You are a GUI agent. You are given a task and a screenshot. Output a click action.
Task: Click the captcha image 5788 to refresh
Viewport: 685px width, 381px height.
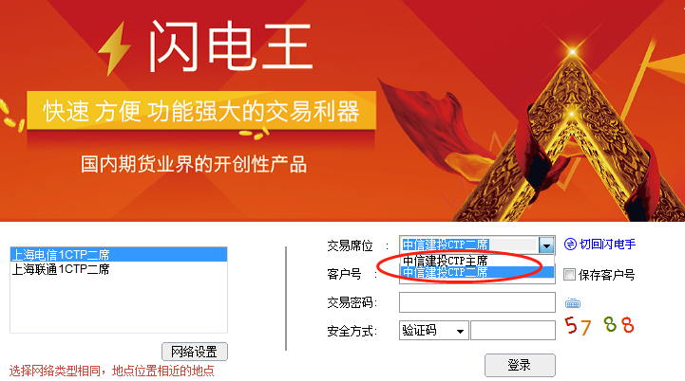599,325
